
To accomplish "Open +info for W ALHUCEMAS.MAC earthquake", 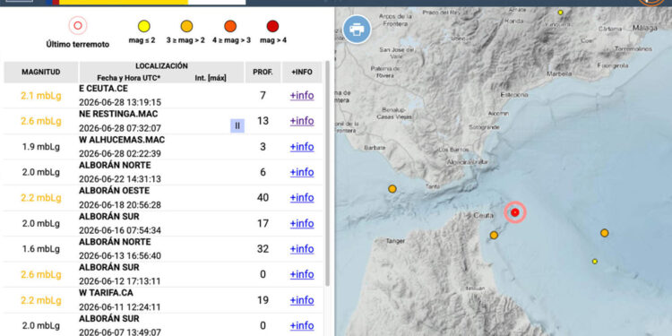I will coord(302,147).
